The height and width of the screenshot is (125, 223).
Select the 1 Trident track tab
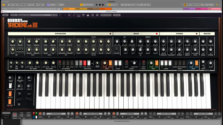tap(69, 9)
